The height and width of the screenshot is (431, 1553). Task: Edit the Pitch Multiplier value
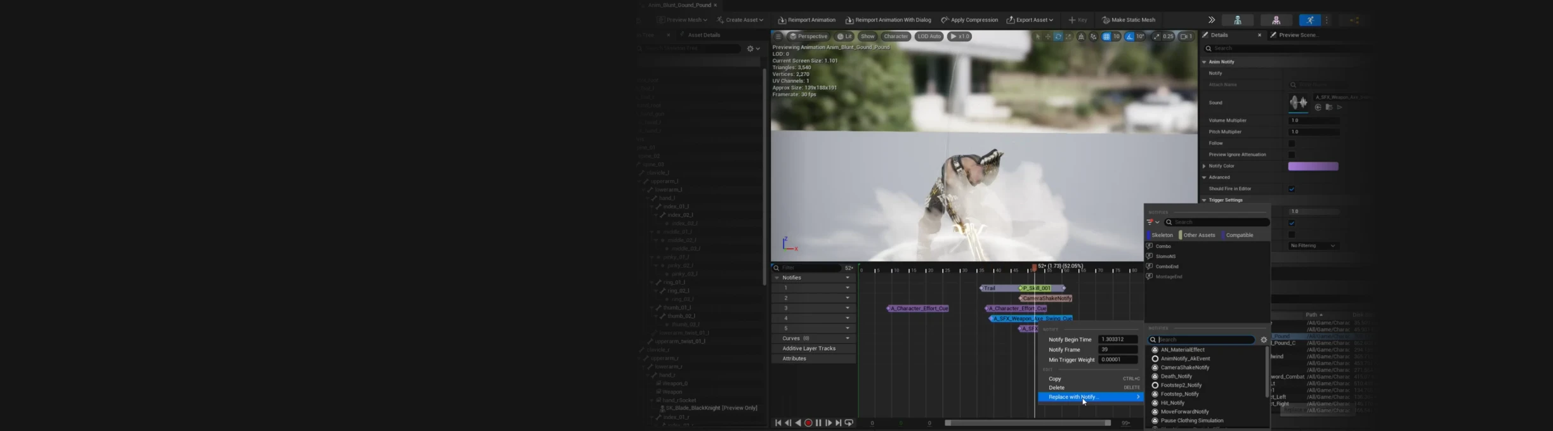1314,132
